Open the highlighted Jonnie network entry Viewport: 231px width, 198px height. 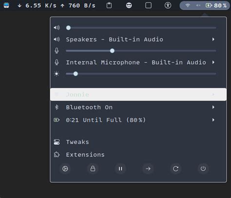coord(138,94)
